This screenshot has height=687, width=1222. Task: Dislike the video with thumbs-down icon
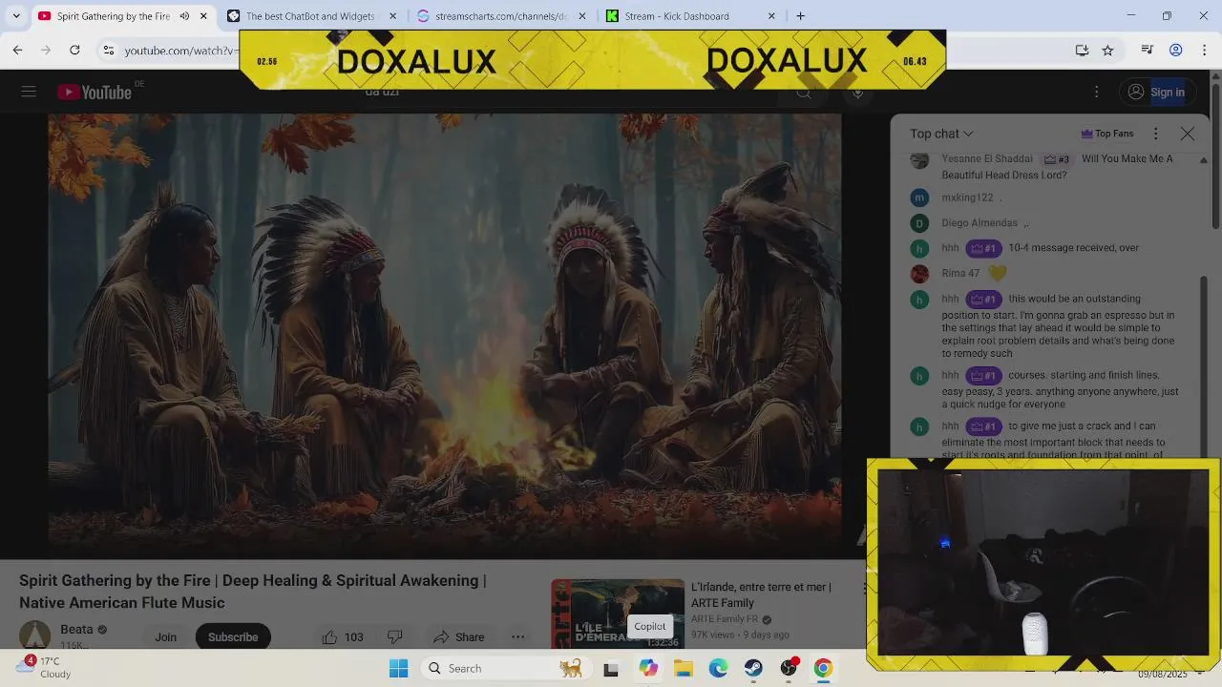coord(394,636)
